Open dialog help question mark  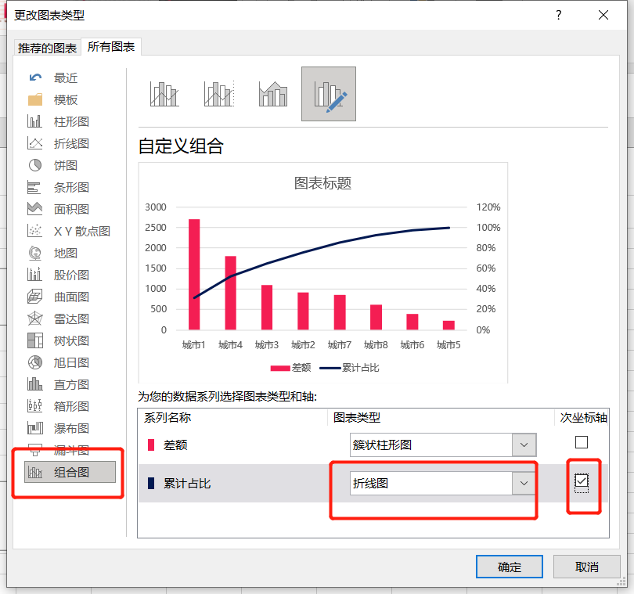[558, 16]
